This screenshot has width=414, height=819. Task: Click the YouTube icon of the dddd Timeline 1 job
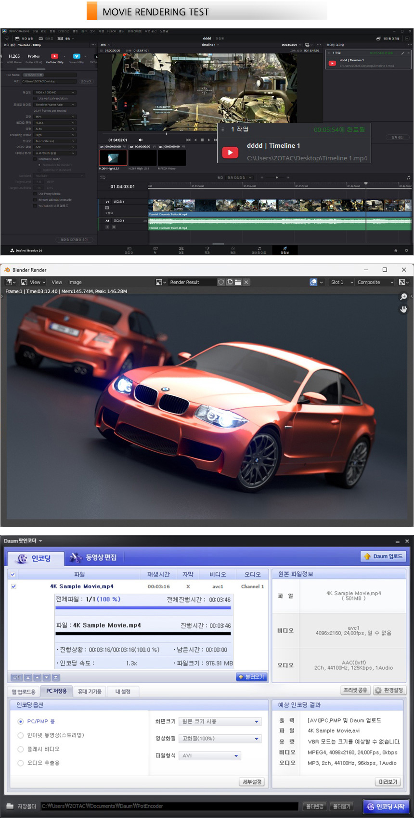(230, 152)
